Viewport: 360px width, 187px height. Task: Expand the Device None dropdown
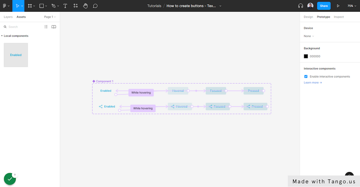coord(309,36)
